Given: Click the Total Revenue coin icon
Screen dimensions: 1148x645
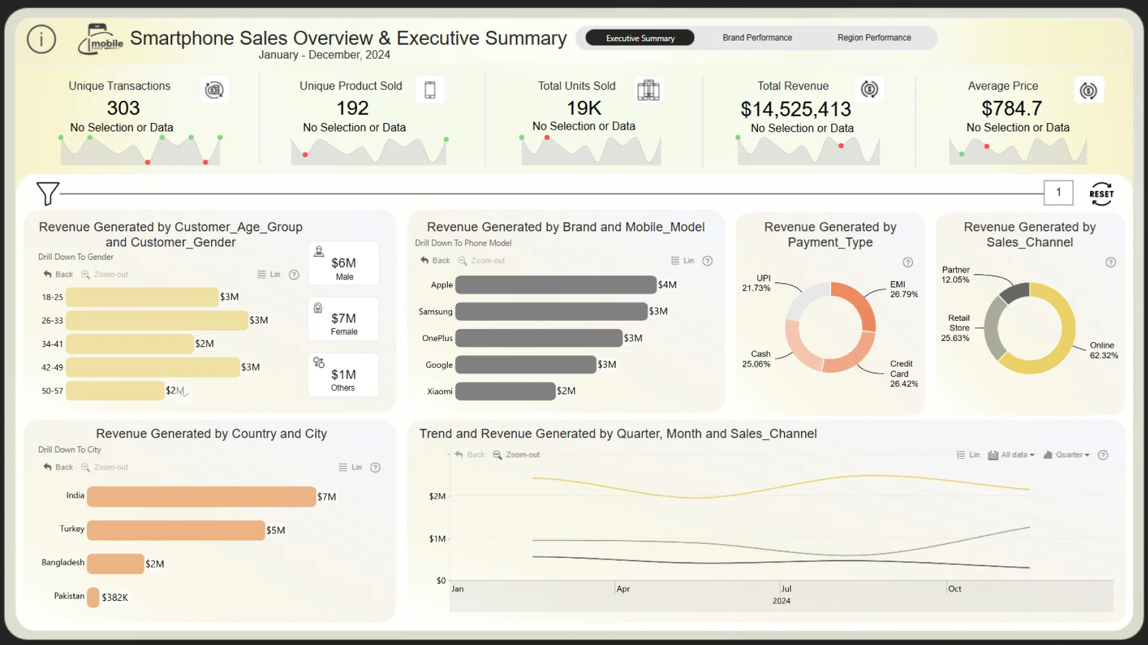Looking at the screenshot, I should coord(869,90).
